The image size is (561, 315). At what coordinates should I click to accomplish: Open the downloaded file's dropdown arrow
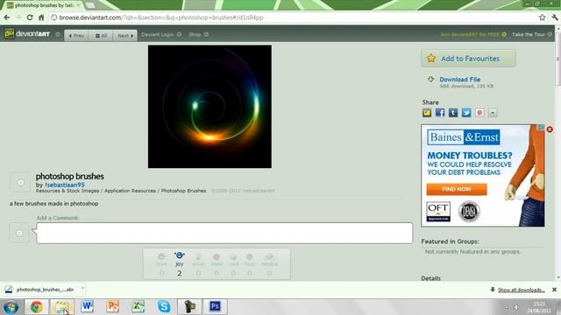82,288
